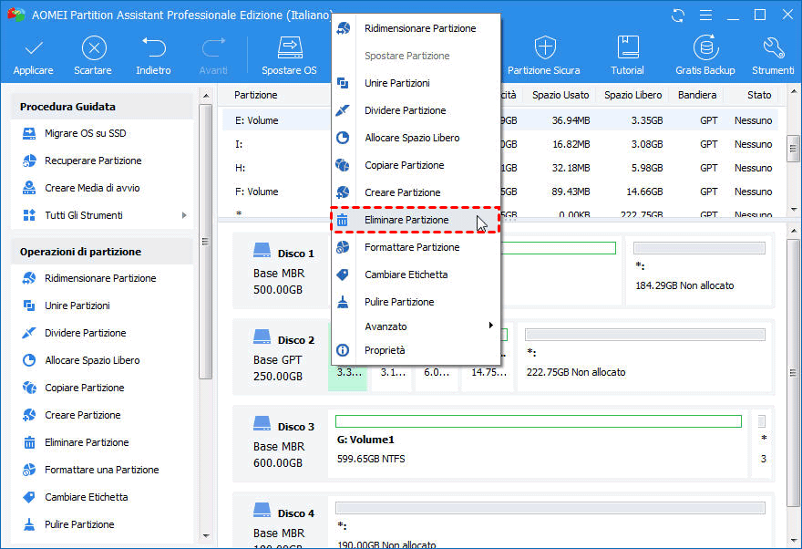Screen dimensions: 802x549
Task: Click the Bandiera column header
Action: tap(697, 95)
